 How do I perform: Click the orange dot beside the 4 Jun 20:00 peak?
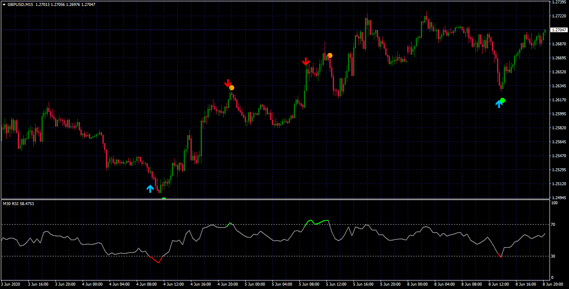pyautogui.click(x=232, y=88)
